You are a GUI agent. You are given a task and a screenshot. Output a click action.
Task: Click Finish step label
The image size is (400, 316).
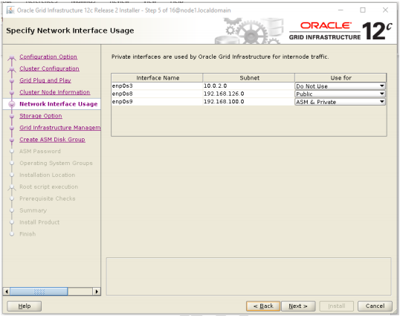point(28,234)
